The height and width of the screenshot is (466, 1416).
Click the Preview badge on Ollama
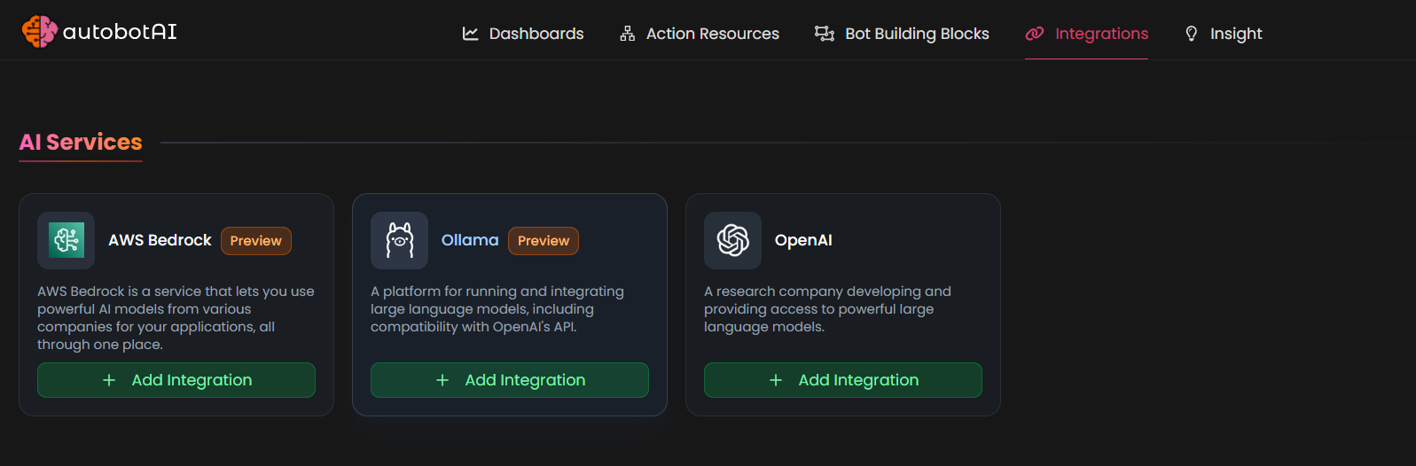pyautogui.click(x=544, y=241)
